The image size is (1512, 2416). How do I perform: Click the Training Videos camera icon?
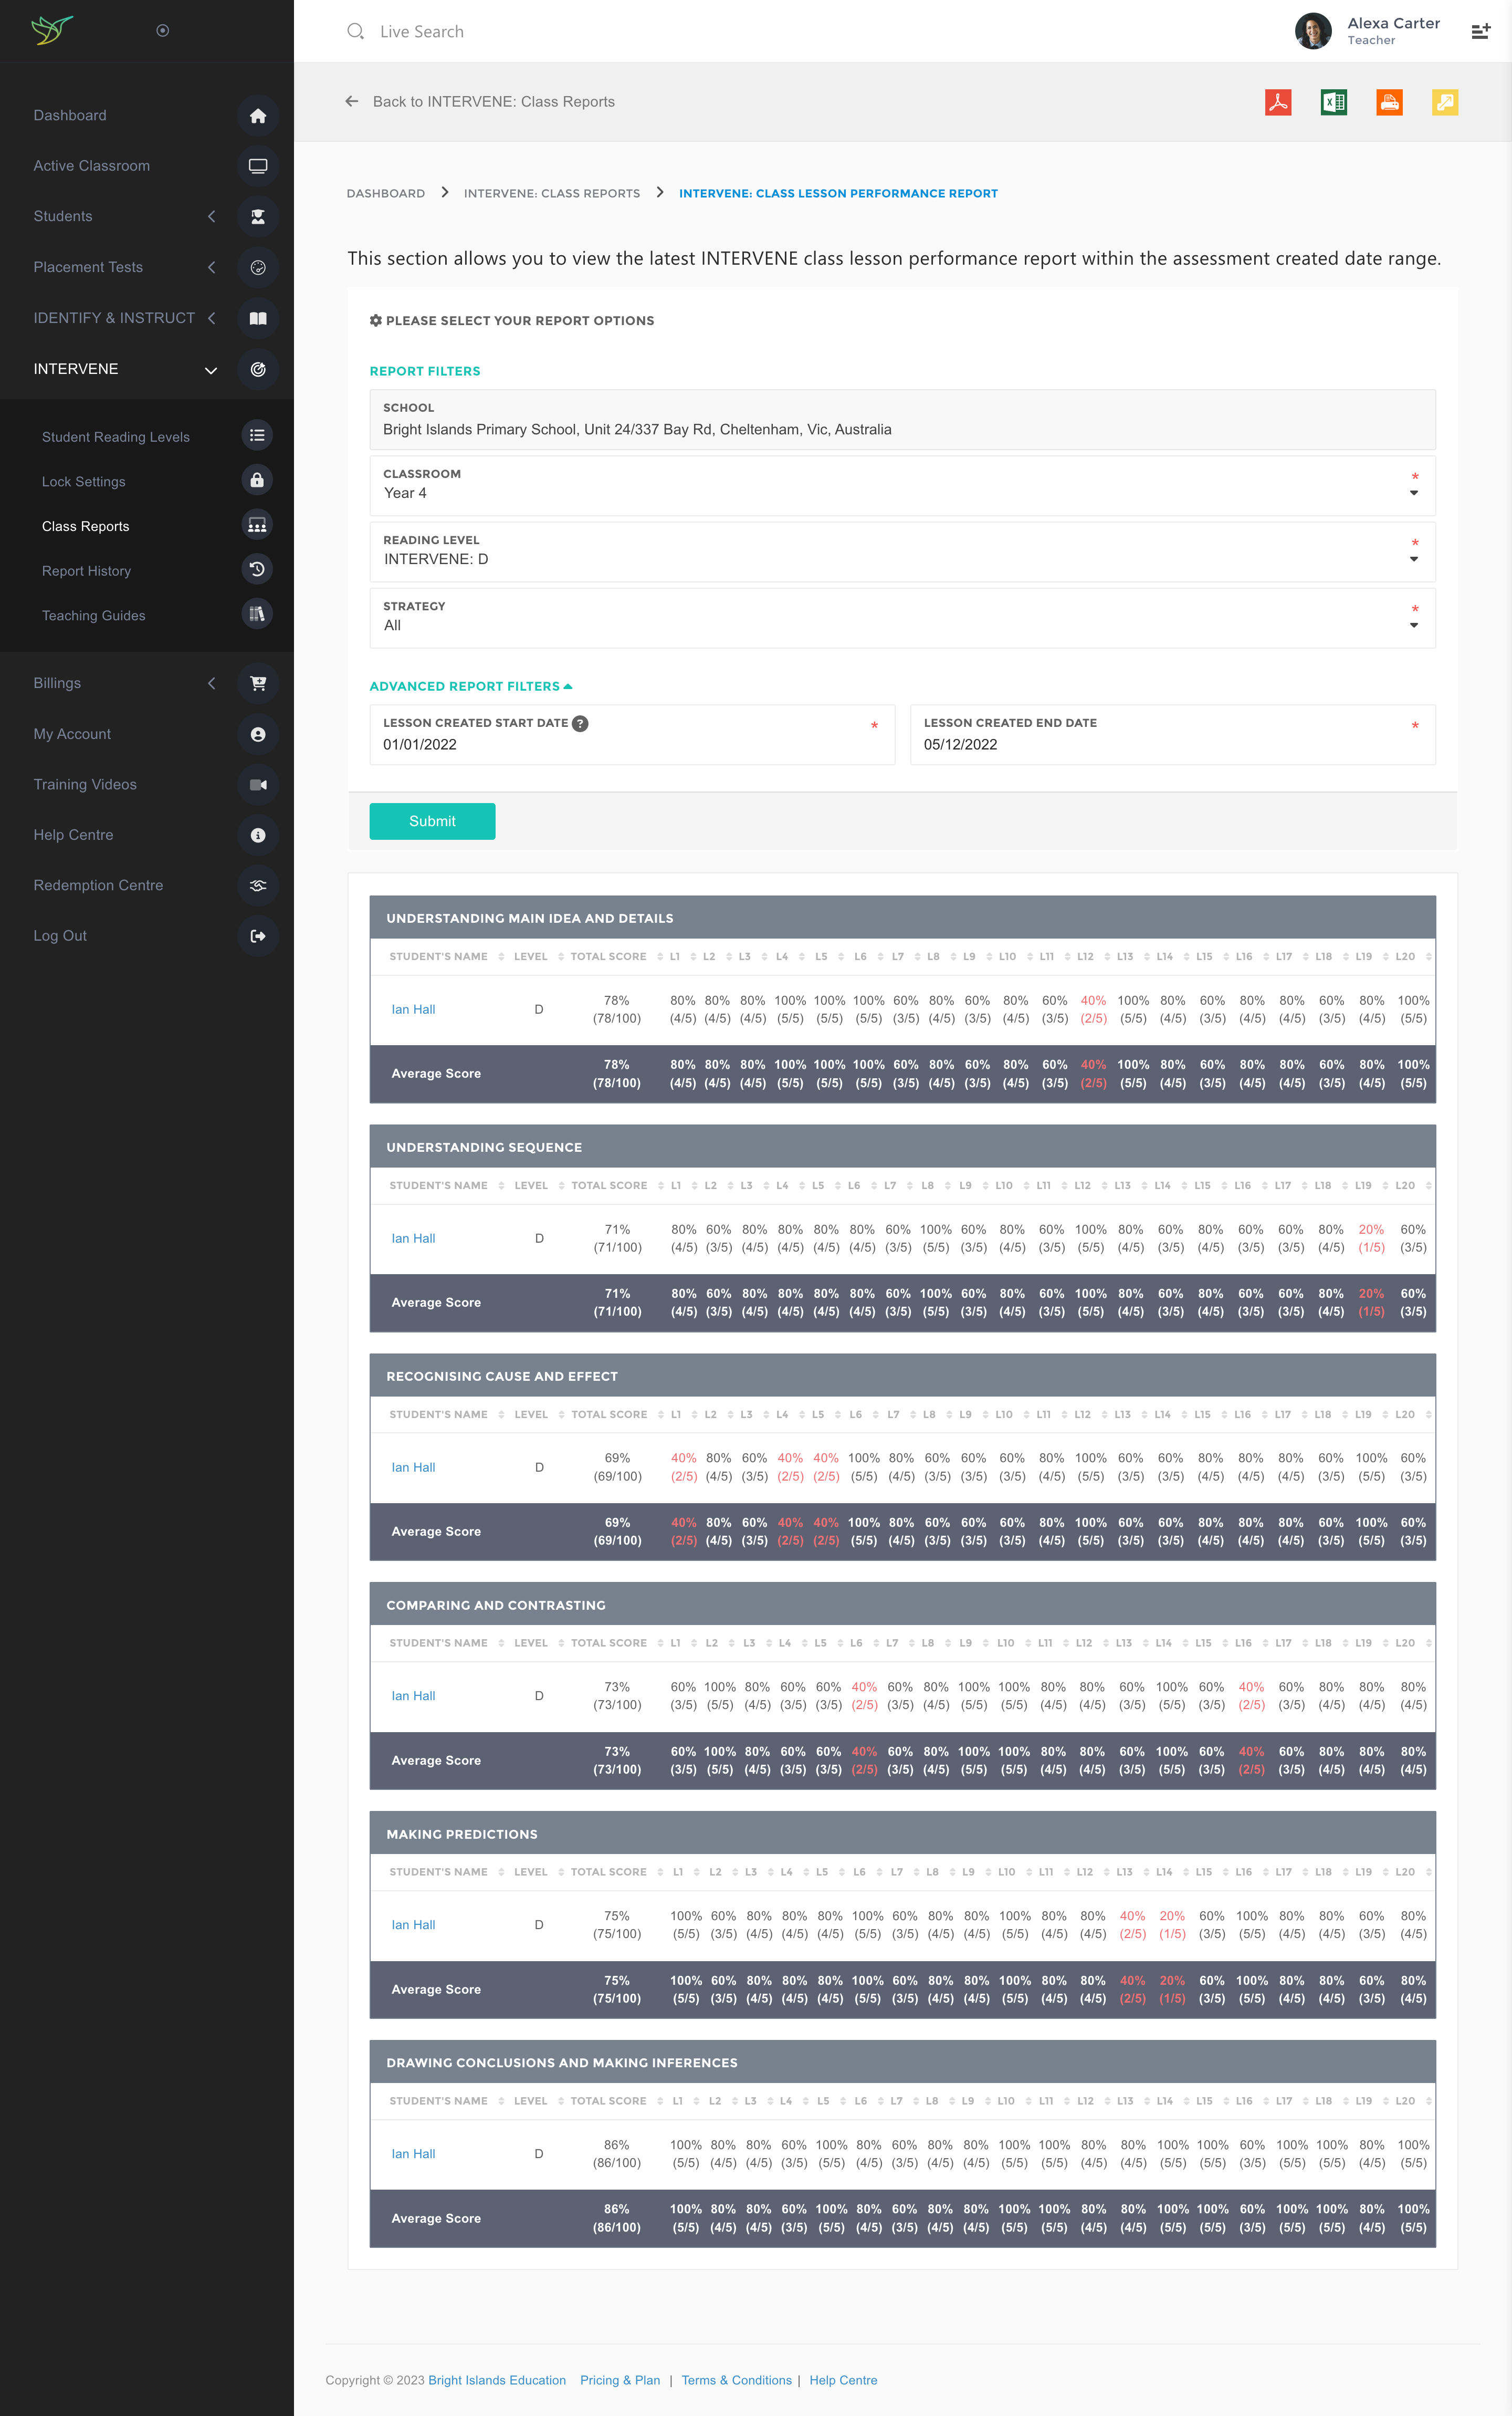[258, 784]
